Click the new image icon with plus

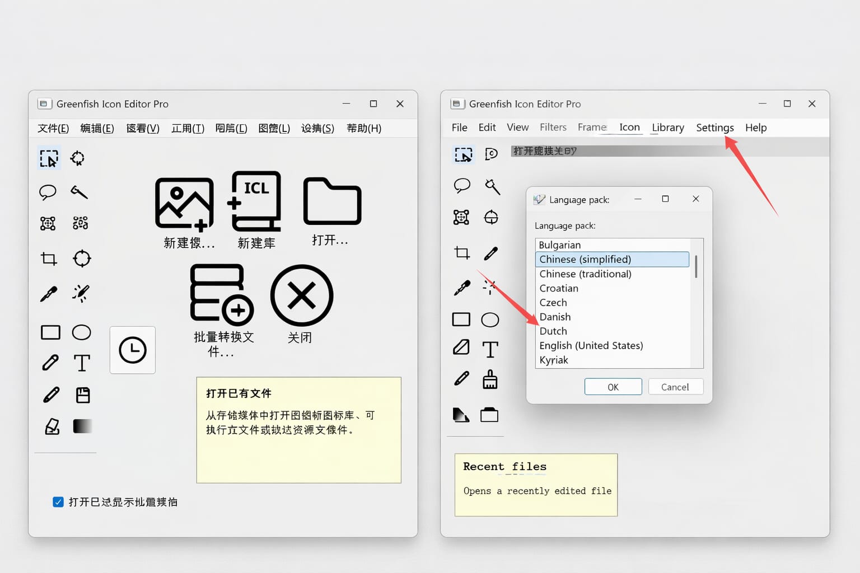point(184,204)
